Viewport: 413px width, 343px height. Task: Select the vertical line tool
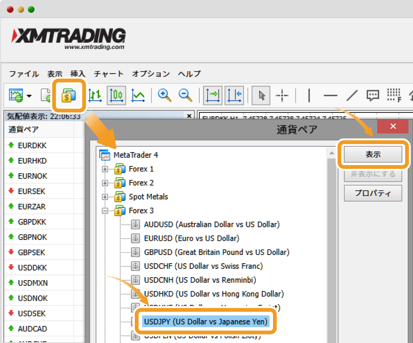[309, 95]
